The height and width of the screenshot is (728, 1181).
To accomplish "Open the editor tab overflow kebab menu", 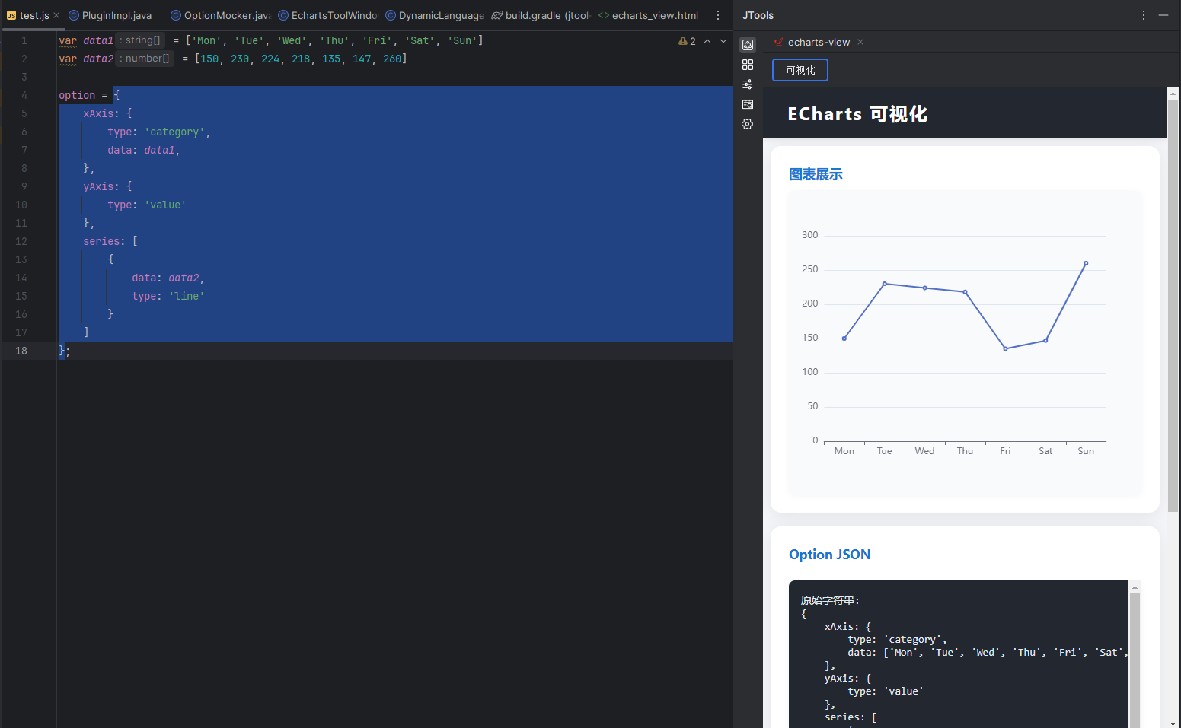I will 718,15.
